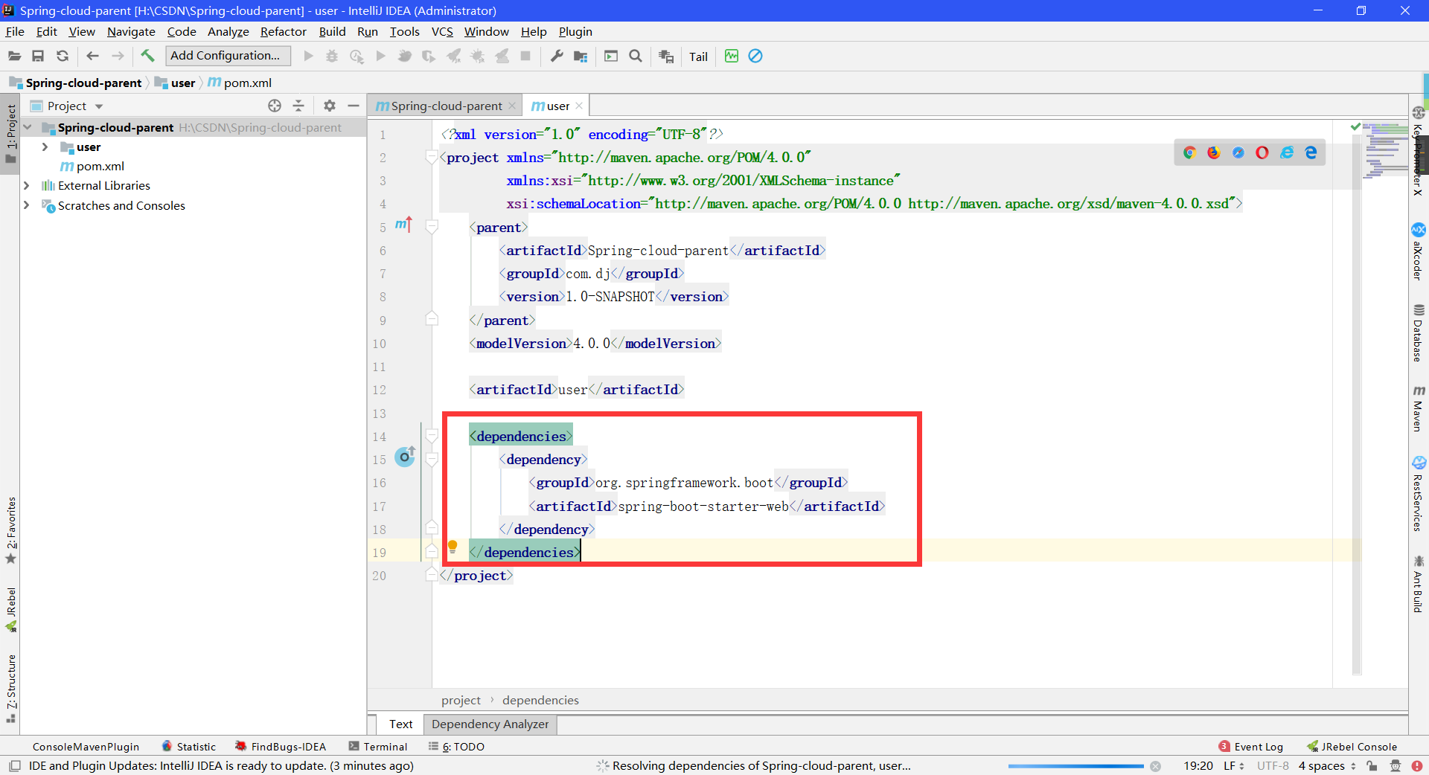Open settings via the wrench icon
Screen dimensions: 1429x775
[x=556, y=56]
